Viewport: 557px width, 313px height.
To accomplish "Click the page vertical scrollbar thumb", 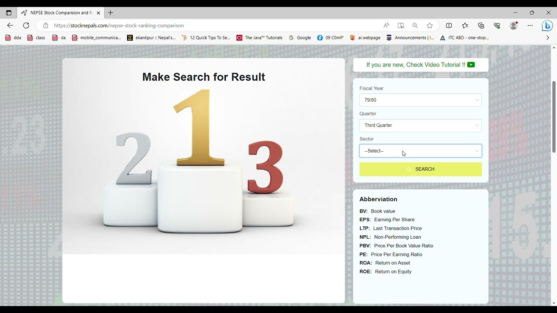I will point(554,117).
